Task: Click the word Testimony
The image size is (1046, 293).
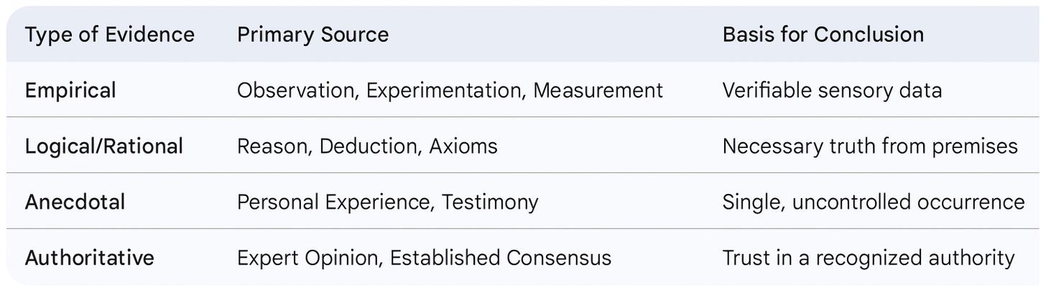Action: tap(490, 203)
